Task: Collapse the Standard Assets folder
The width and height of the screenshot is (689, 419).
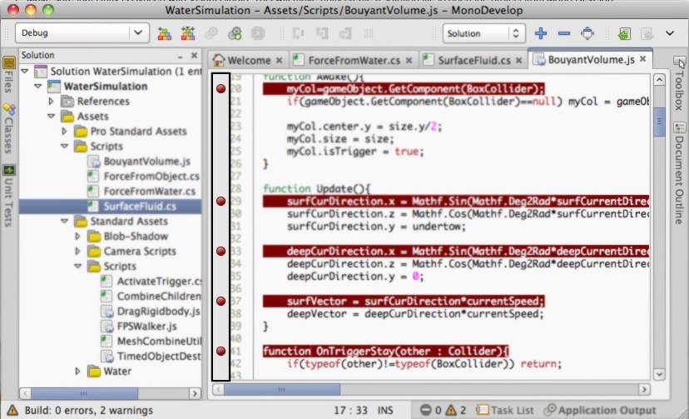Action: point(50,222)
